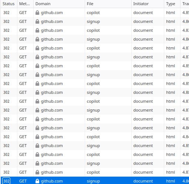Image resolution: width=189 pixels, height=184 pixels.
Task: Click the lock icon in the 4.84 transferred copilot row
Action: [x=37, y=137]
